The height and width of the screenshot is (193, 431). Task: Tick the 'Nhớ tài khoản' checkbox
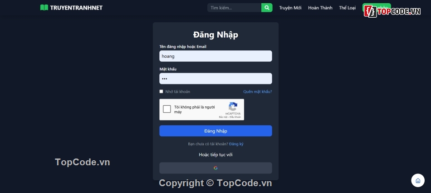click(162, 91)
